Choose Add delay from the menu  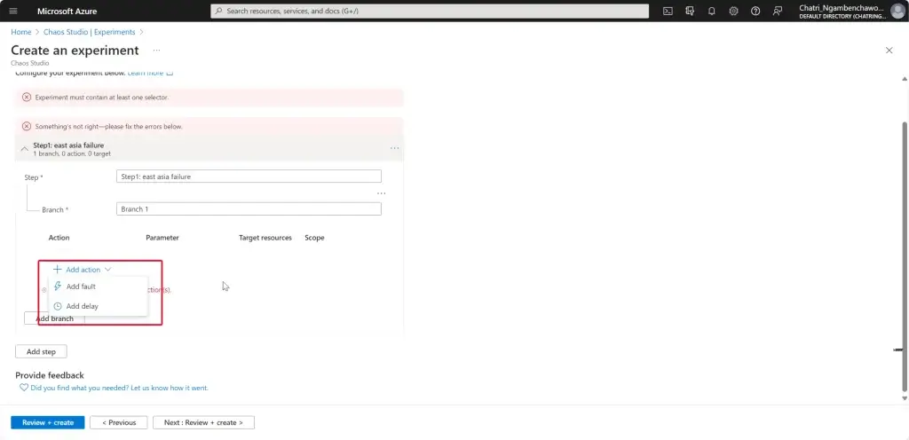(83, 306)
